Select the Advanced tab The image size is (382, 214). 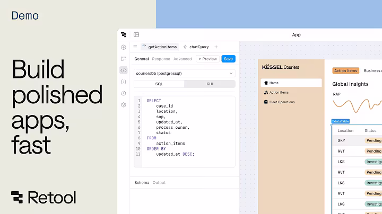tap(183, 59)
